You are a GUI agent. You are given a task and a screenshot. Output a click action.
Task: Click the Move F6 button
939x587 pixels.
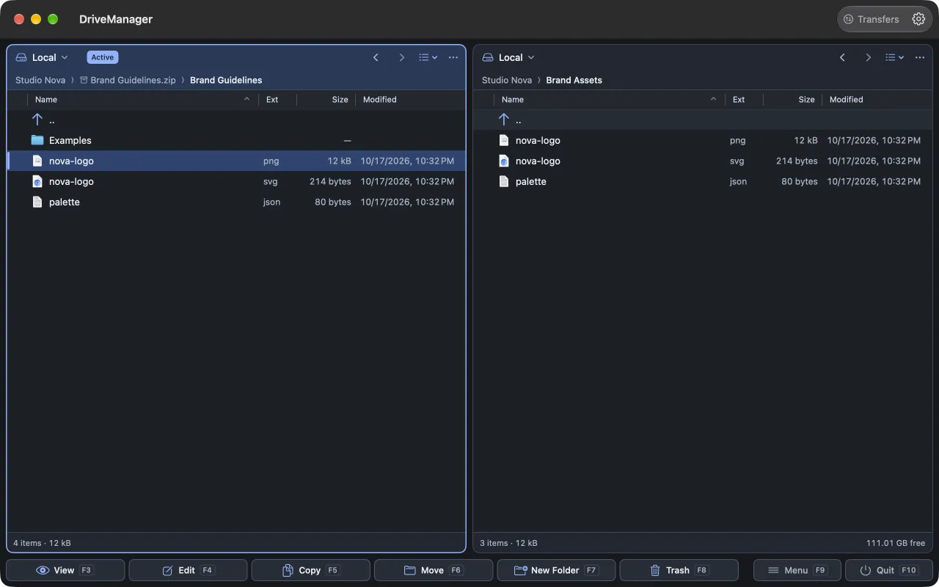pos(434,570)
